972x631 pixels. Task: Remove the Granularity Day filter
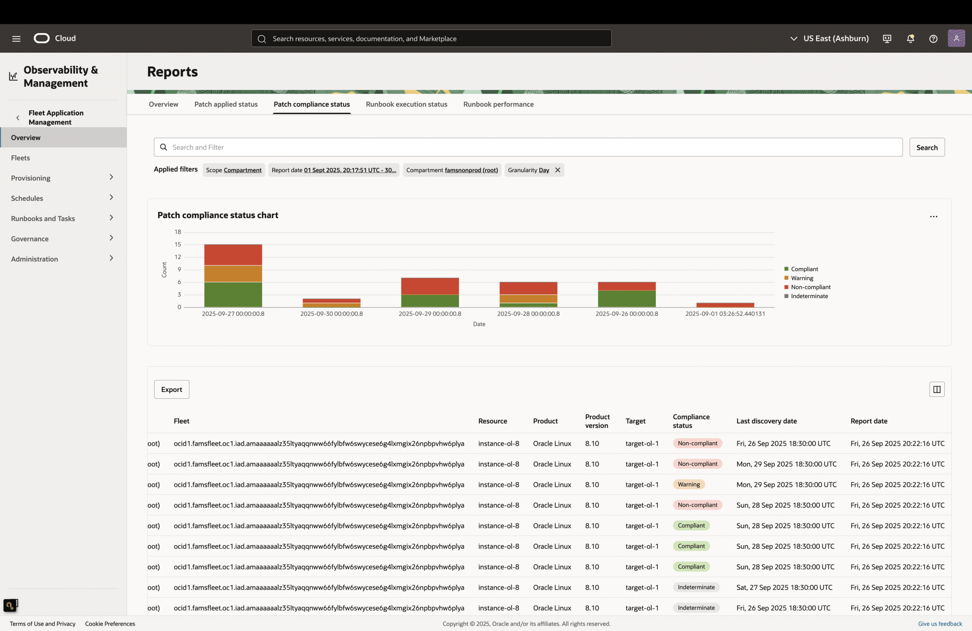coord(558,170)
